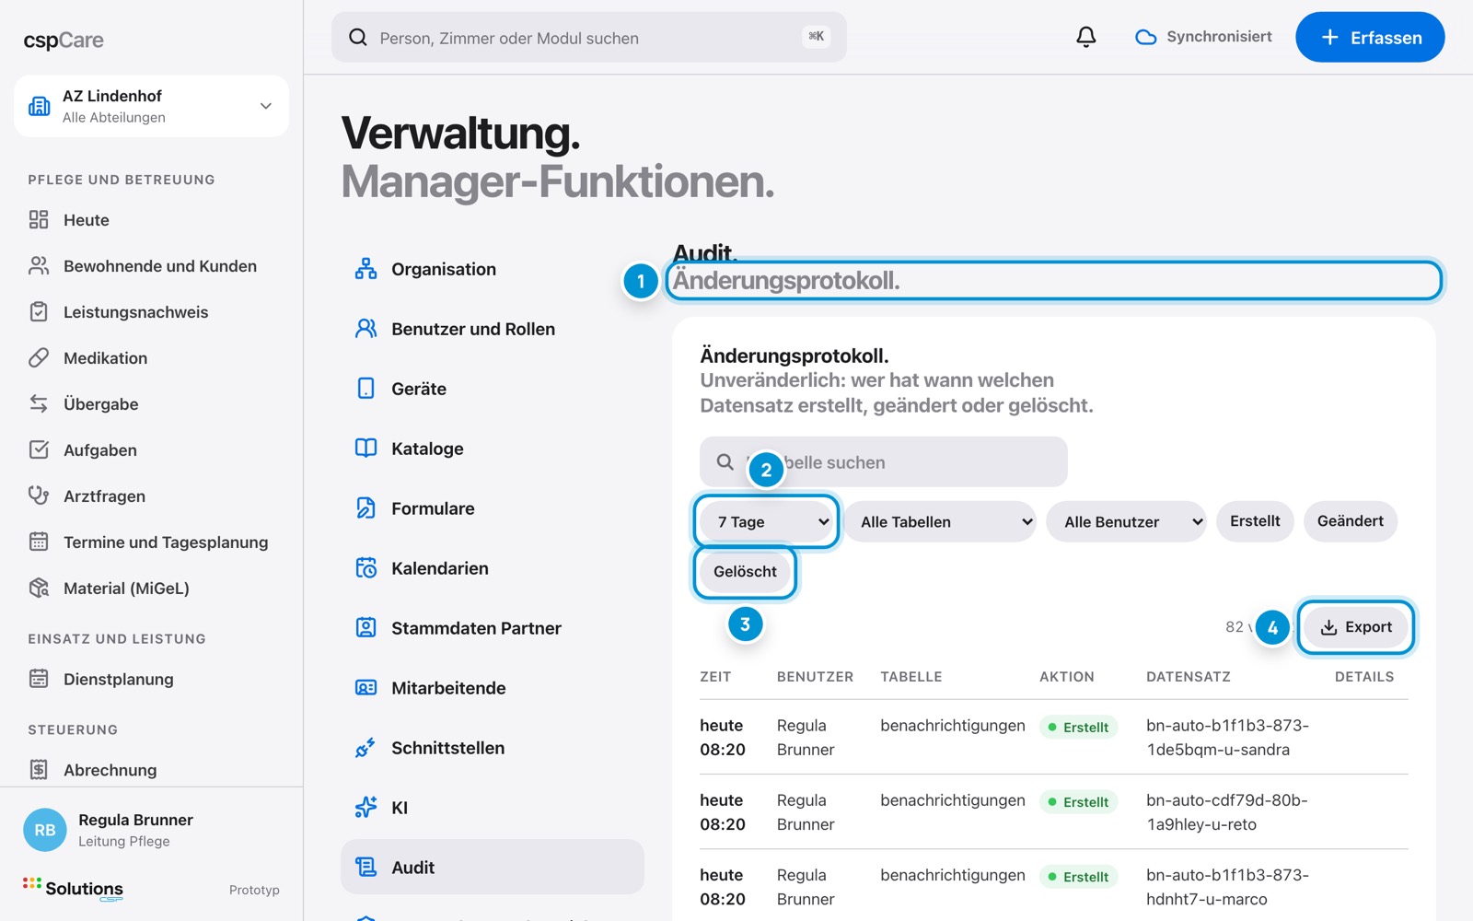
Task: Click the DATENSATZ column header
Action: coord(1189,677)
